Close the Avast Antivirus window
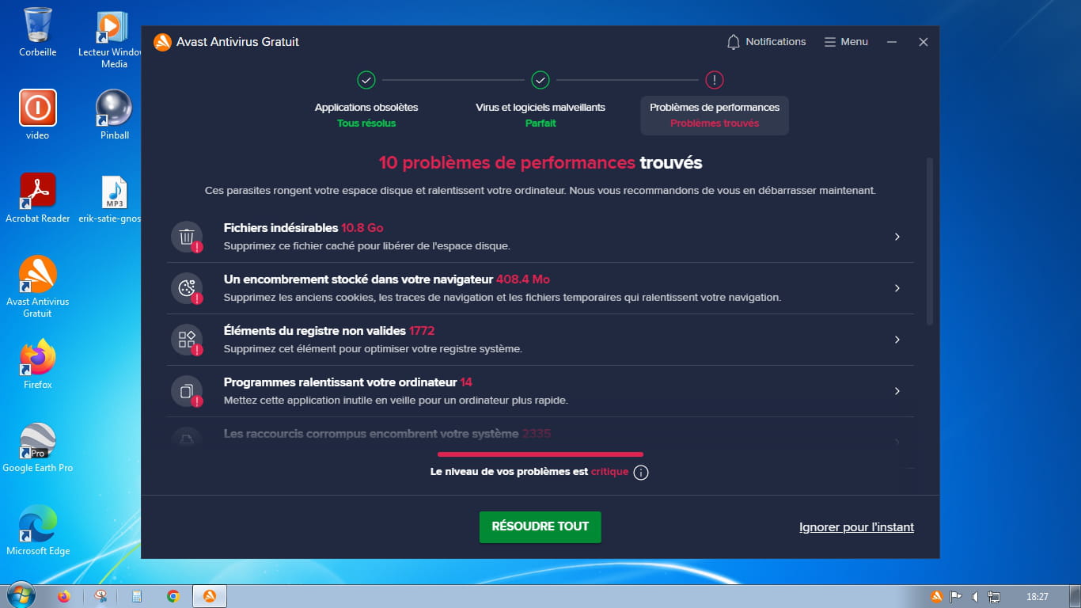The width and height of the screenshot is (1081, 608). point(924,42)
